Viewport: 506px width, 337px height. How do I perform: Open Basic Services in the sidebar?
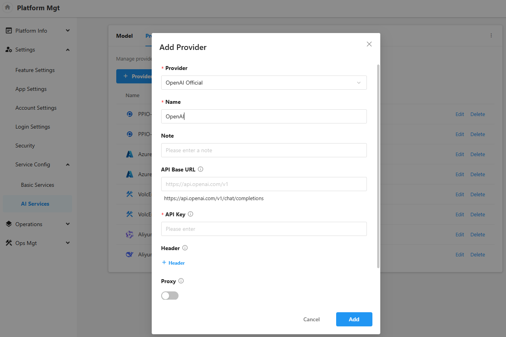(37, 185)
